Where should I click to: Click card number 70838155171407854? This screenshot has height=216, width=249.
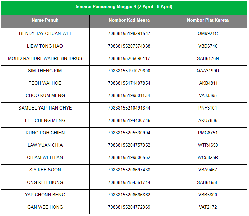point(129,83)
